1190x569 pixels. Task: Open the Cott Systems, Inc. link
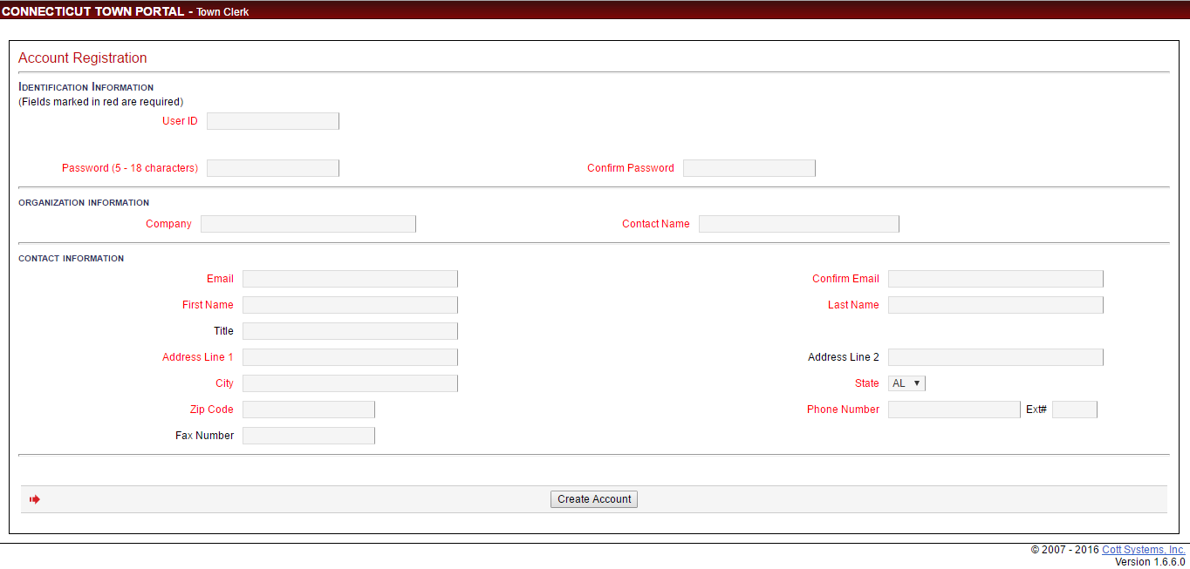point(1143,550)
